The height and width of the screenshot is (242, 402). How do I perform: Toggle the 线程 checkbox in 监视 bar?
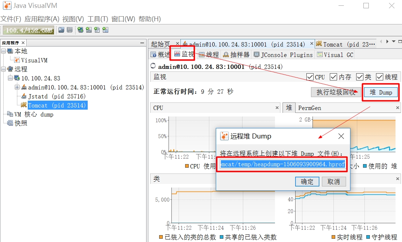pos(379,77)
